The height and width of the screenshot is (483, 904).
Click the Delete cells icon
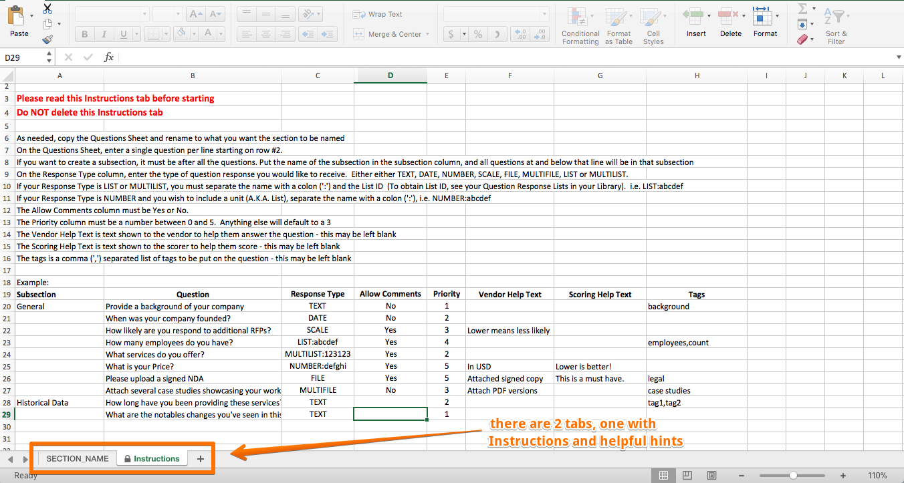point(727,15)
